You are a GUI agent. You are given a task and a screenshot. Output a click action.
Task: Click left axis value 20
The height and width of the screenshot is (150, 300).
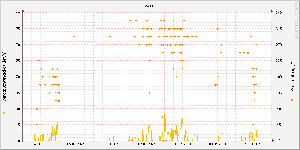(x=18, y=77)
